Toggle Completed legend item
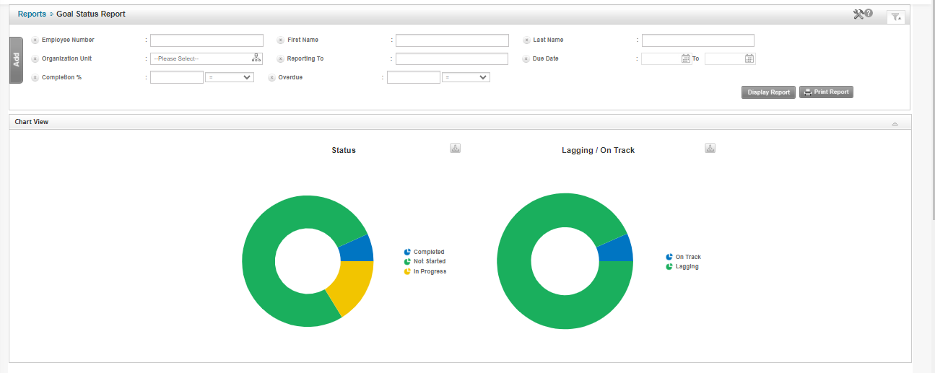This screenshot has height=373, width=935. (425, 252)
